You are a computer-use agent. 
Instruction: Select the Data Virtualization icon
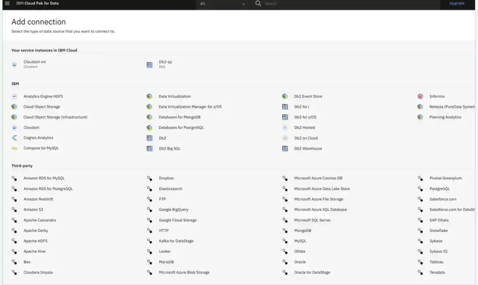[149, 96]
